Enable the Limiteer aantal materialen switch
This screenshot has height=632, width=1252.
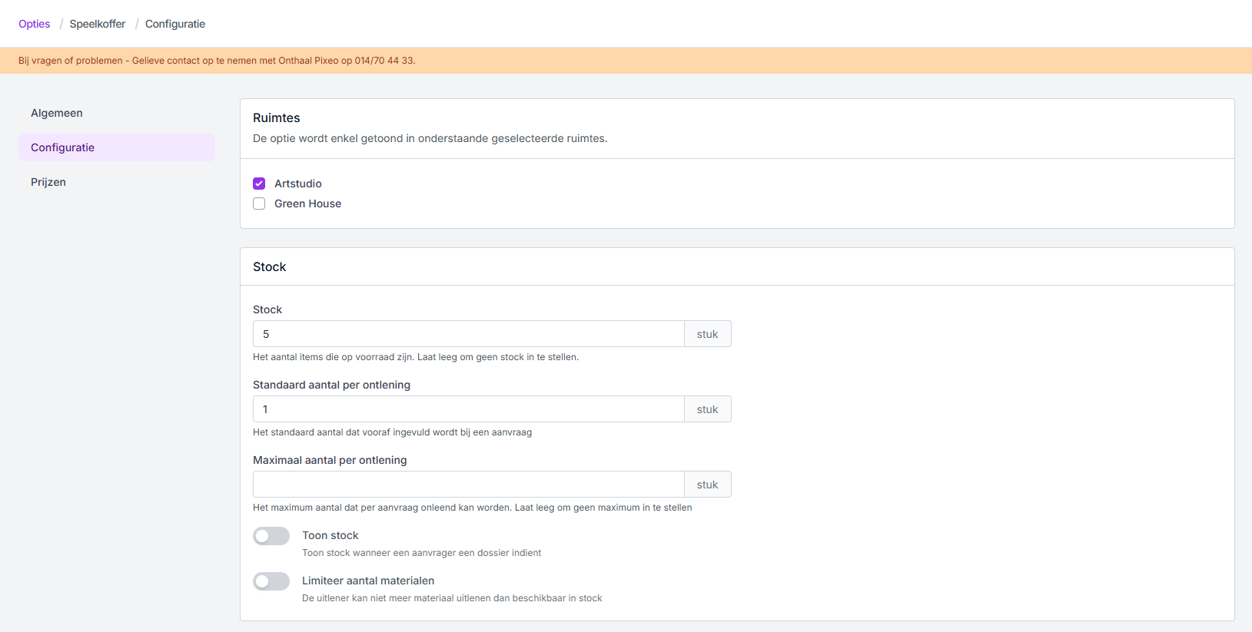[x=271, y=581]
